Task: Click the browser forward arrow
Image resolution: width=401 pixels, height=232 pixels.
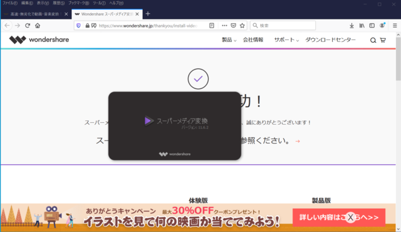Action: [x=18, y=26]
